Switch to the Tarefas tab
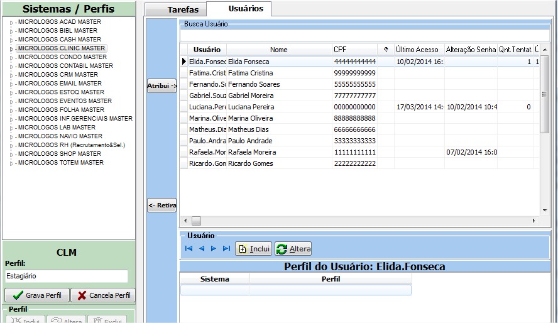558x323 pixels. 183,9
